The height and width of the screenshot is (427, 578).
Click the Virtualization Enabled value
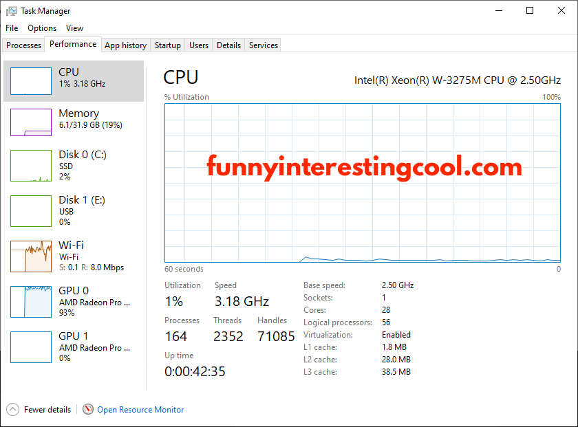click(396, 335)
